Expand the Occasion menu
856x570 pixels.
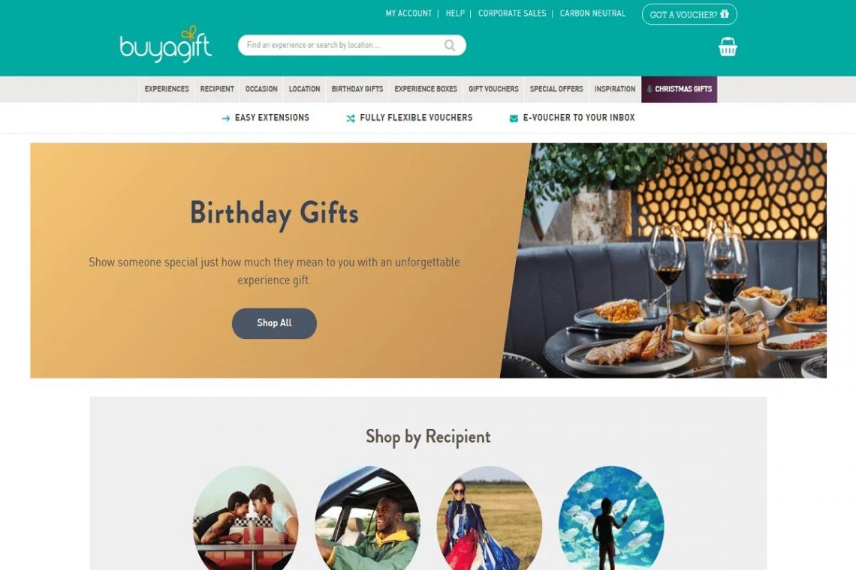click(x=261, y=89)
